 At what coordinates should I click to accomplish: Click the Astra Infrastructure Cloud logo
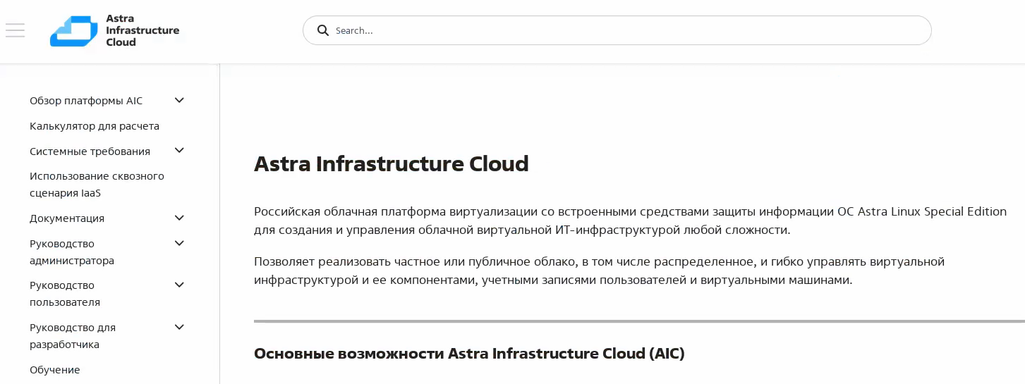114,30
